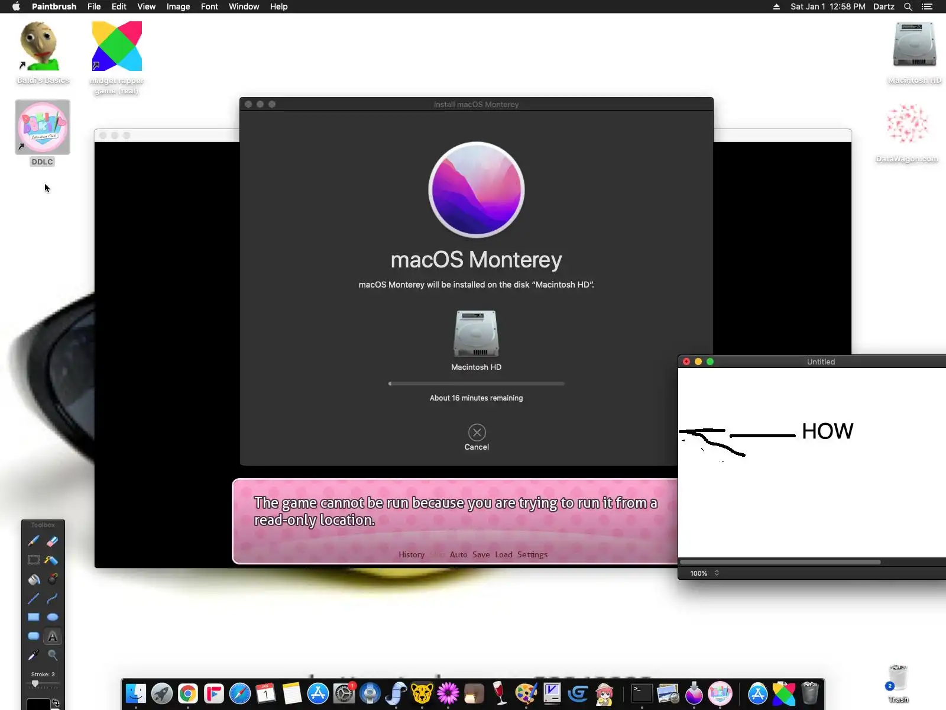Pick the Eyedropper color picker tool

(x=34, y=655)
